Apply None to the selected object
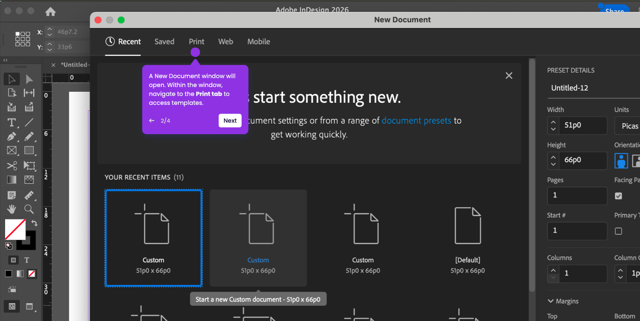The height and width of the screenshot is (321, 640). coord(31,274)
